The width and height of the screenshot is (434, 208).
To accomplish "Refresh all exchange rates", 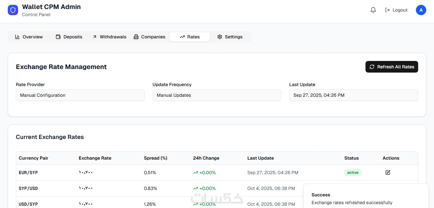I will [x=392, y=67].
